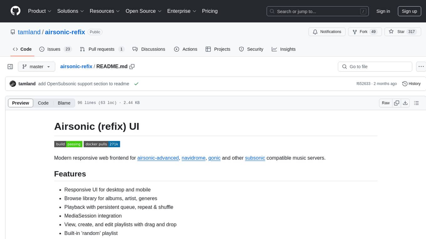Screen dimensions: 426x239
Task: Focus the Go to file field
Action: [x=375, y=67]
